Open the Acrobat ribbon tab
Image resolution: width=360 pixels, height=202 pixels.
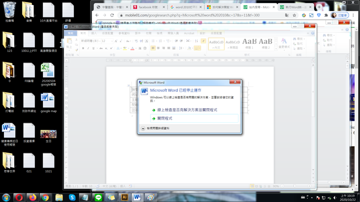pos(189,33)
